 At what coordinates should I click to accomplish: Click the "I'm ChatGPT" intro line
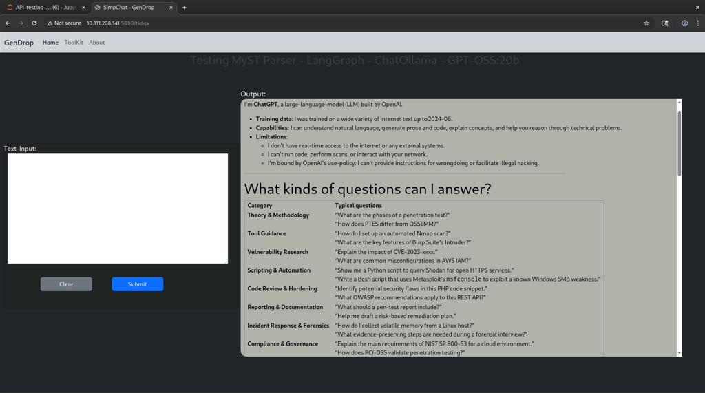pyautogui.click(x=324, y=105)
